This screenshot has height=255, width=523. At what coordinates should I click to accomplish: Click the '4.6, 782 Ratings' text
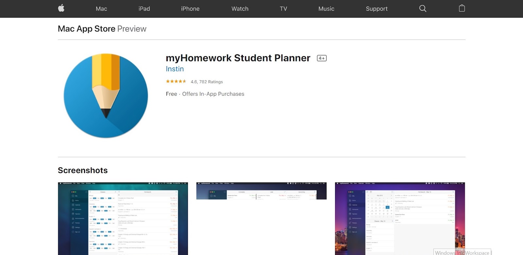207,82
